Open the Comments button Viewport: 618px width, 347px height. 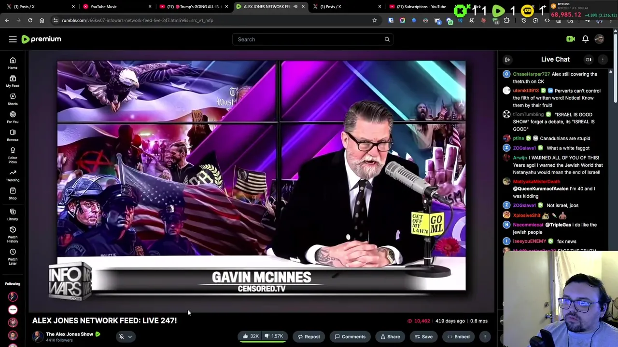350,336
